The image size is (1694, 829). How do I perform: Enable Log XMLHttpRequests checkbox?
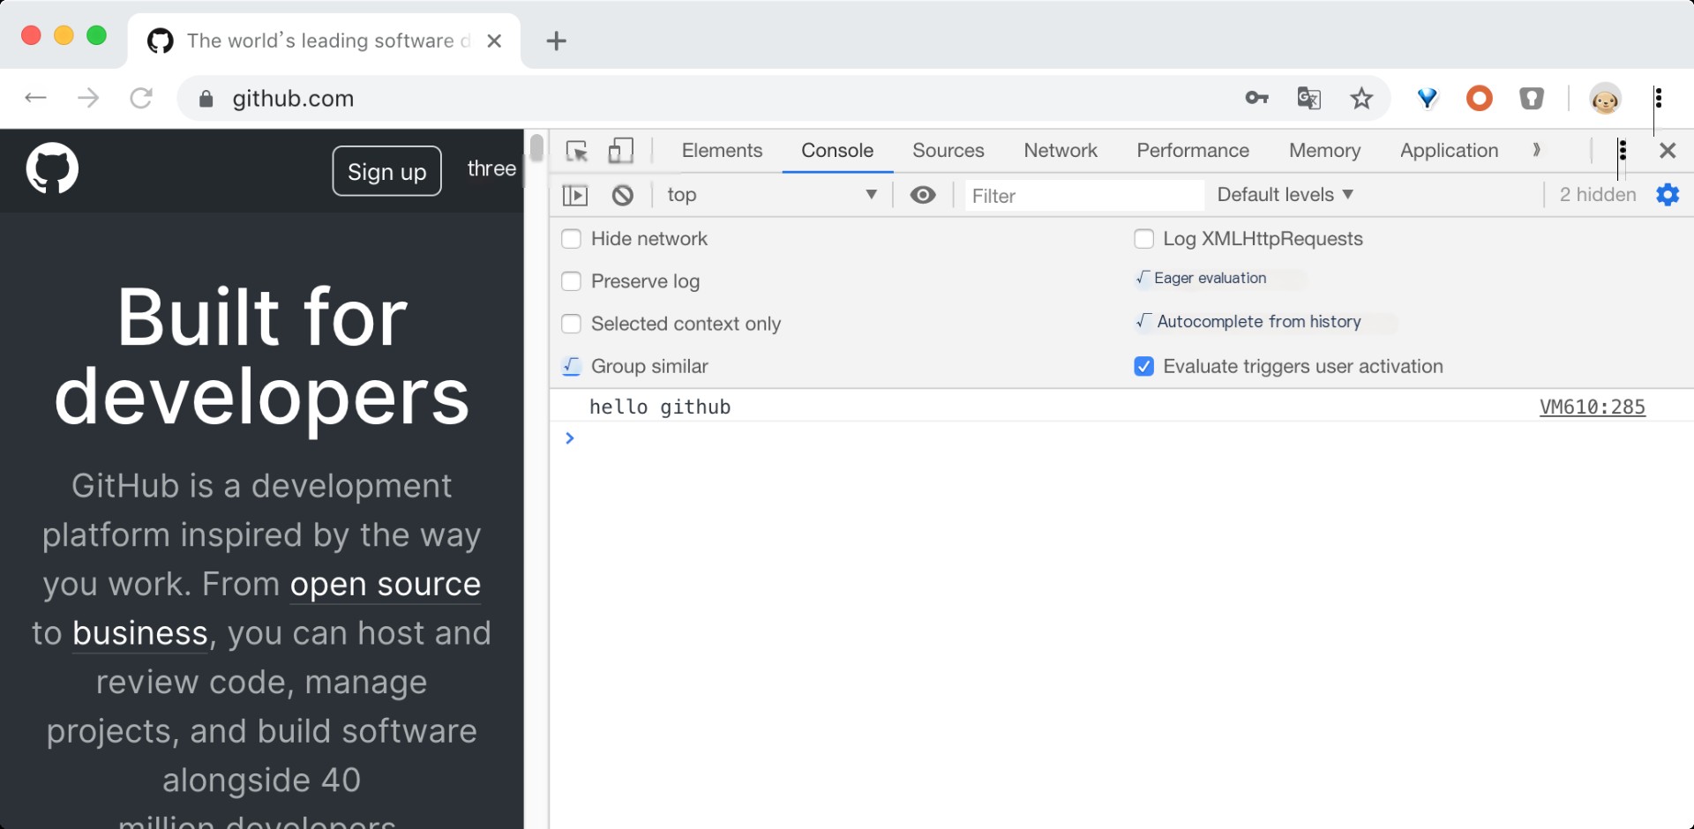1143,239
